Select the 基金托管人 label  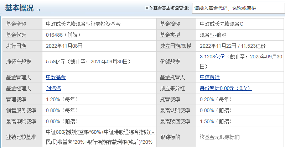point(172,77)
